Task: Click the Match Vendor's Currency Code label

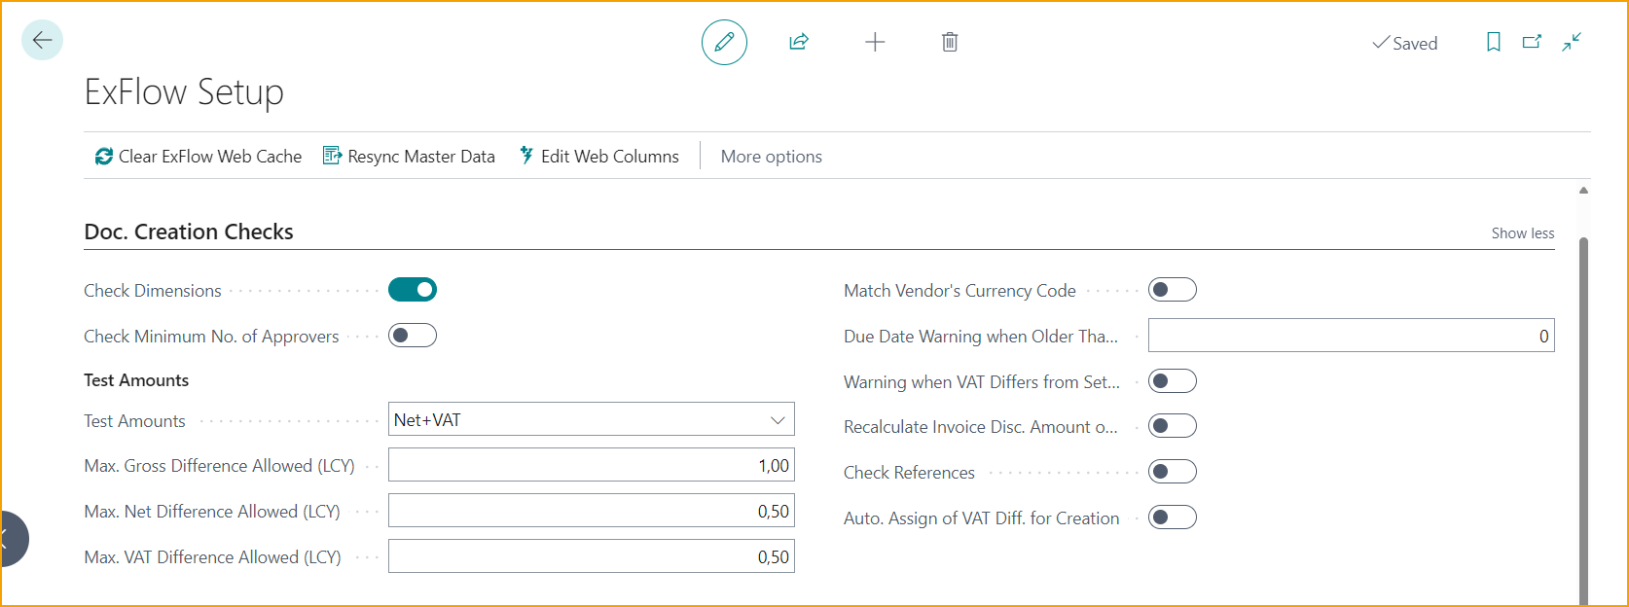Action: tap(959, 291)
